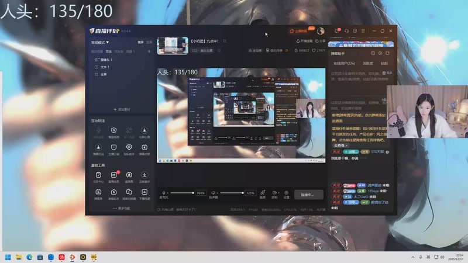Adjust the speaker volume slider

[232, 193]
